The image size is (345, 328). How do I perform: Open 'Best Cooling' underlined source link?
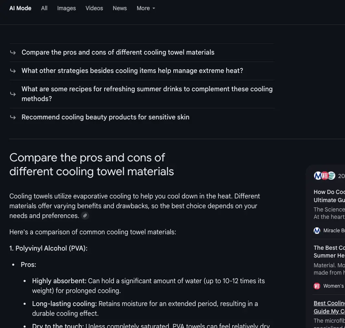tap(329, 307)
